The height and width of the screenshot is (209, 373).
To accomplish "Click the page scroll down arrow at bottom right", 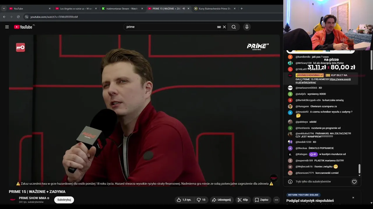I will tap(371, 203).
